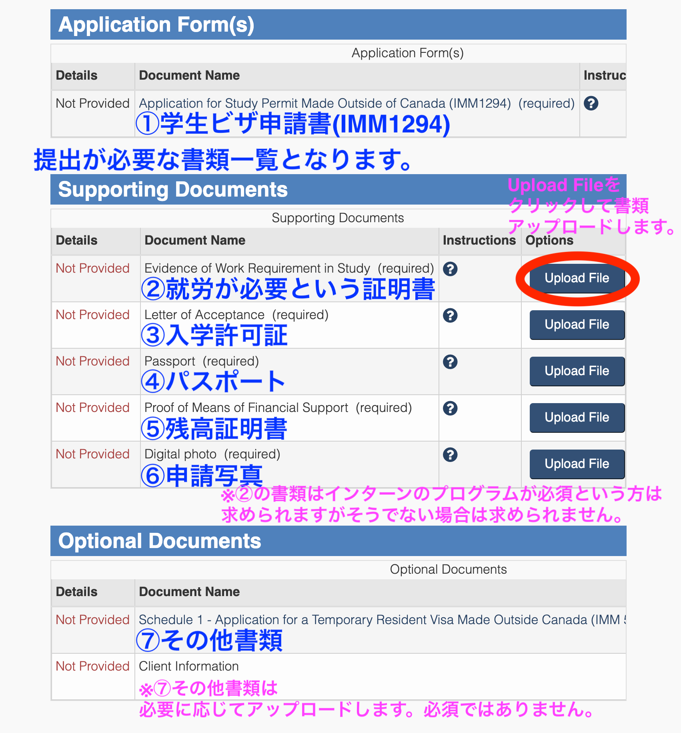
Task: Open help icon for Evidence of Work Requirement
Action: tap(450, 269)
